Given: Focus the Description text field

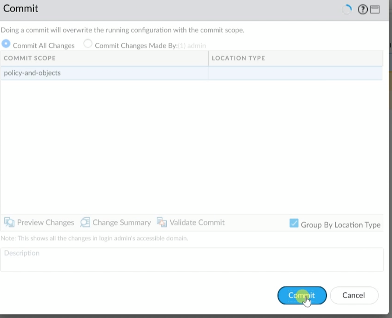Looking at the screenshot, I should [192, 259].
